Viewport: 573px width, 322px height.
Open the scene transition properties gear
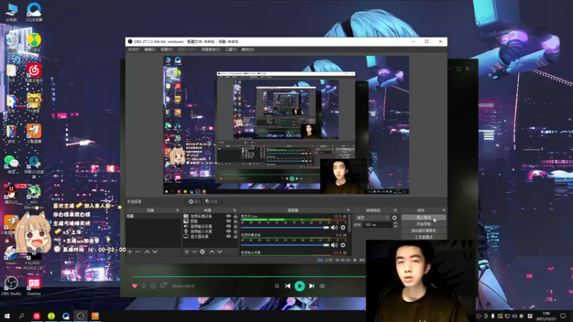click(x=395, y=218)
